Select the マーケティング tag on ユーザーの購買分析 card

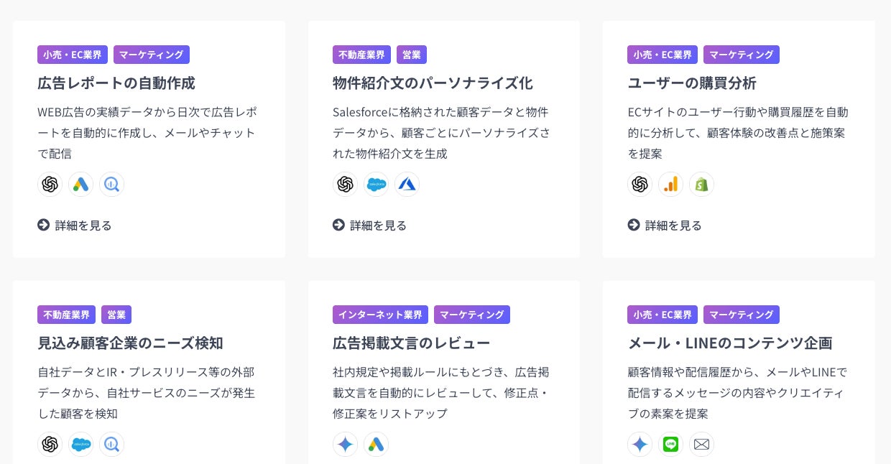coord(741,55)
